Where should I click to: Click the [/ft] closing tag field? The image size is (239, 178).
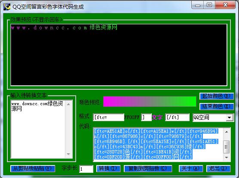pyautogui.click(x=177, y=117)
